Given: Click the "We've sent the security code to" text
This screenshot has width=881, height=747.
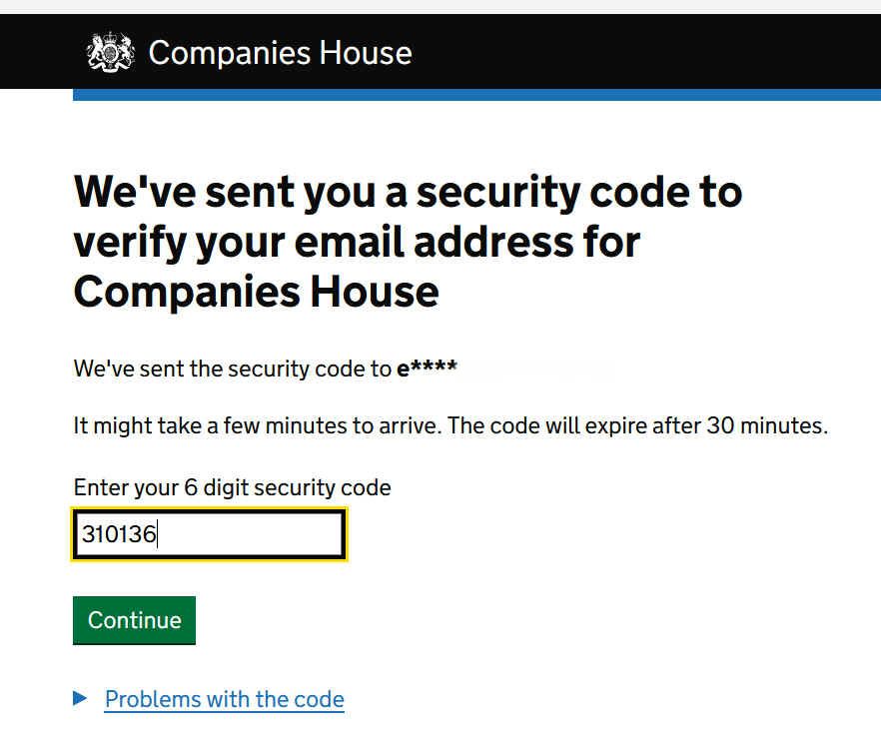Looking at the screenshot, I should tap(232, 370).
